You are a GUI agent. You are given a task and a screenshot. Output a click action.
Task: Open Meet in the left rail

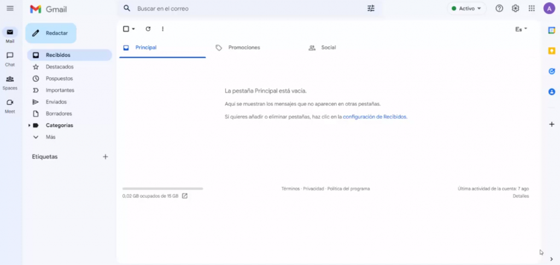pos(10,105)
